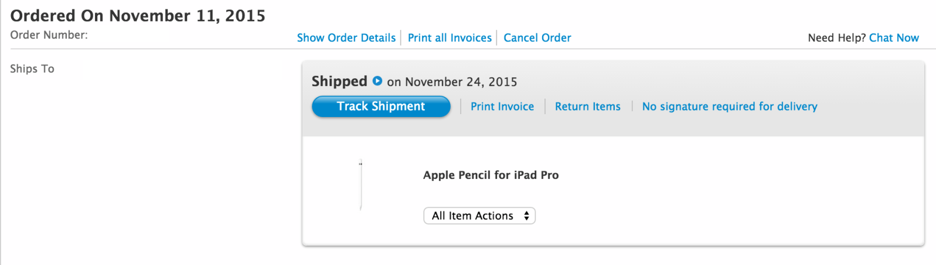Start a chat via Chat Now
The width and height of the screenshot is (936, 265).
tap(894, 38)
